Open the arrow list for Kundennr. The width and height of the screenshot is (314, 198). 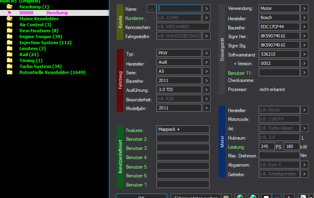(x=207, y=17)
